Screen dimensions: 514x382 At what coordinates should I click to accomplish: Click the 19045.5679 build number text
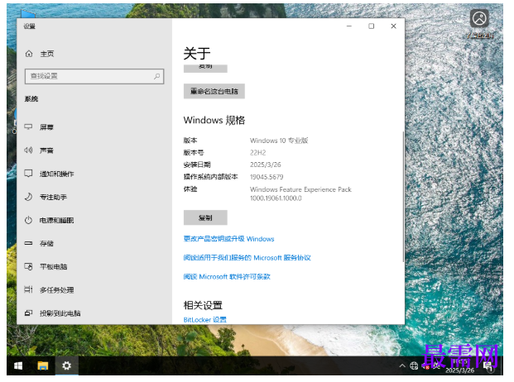point(267,177)
